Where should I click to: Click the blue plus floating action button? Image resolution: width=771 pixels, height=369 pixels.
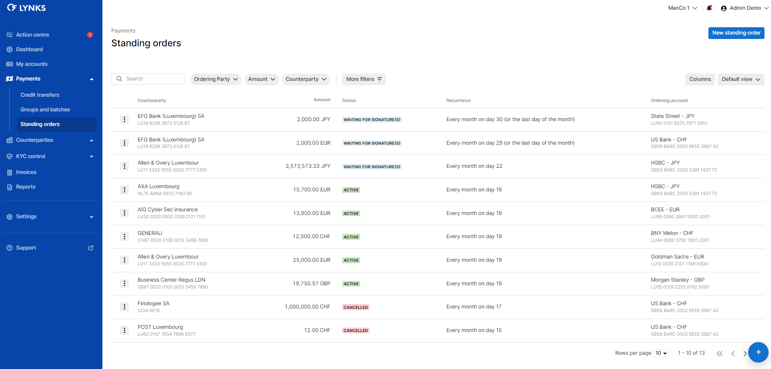[x=758, y=352]
